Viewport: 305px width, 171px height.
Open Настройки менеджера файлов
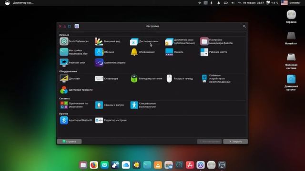pos(216,41)
